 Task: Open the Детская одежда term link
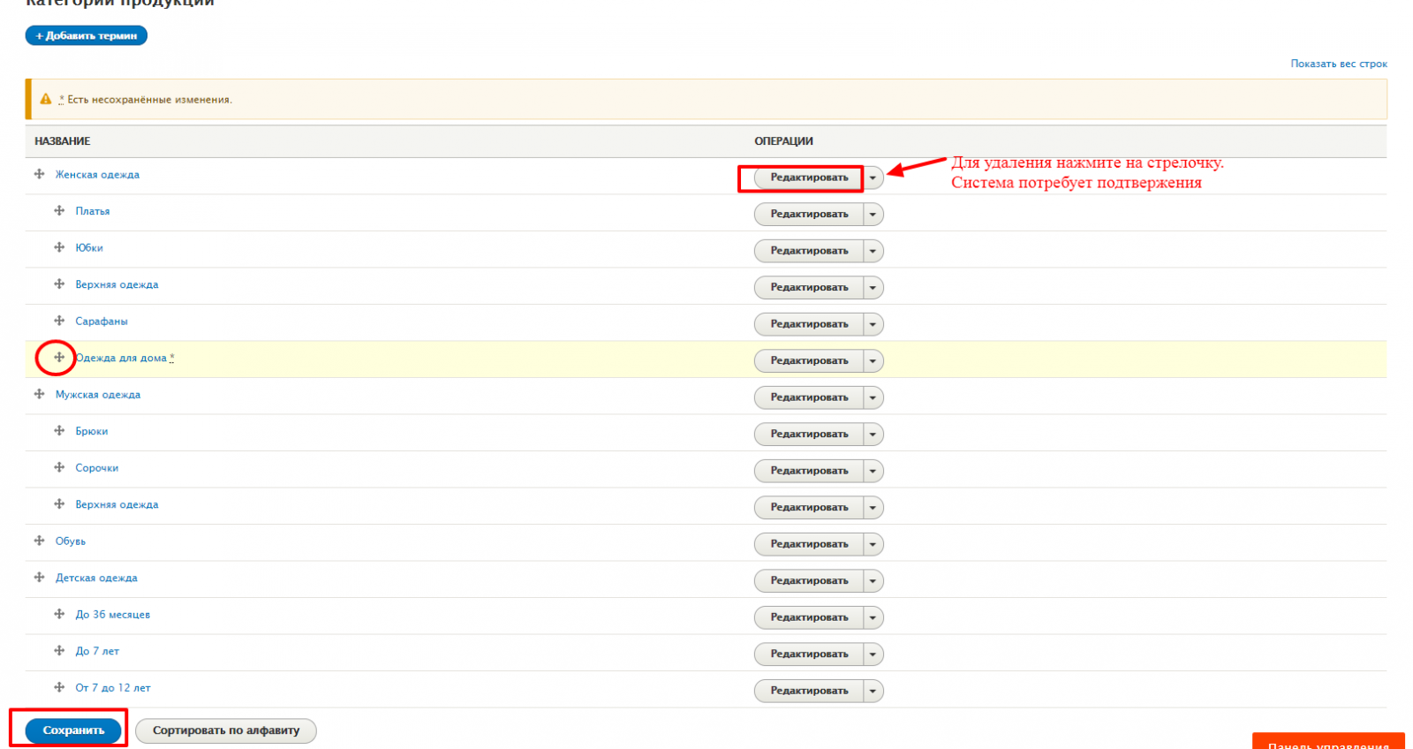96,578
